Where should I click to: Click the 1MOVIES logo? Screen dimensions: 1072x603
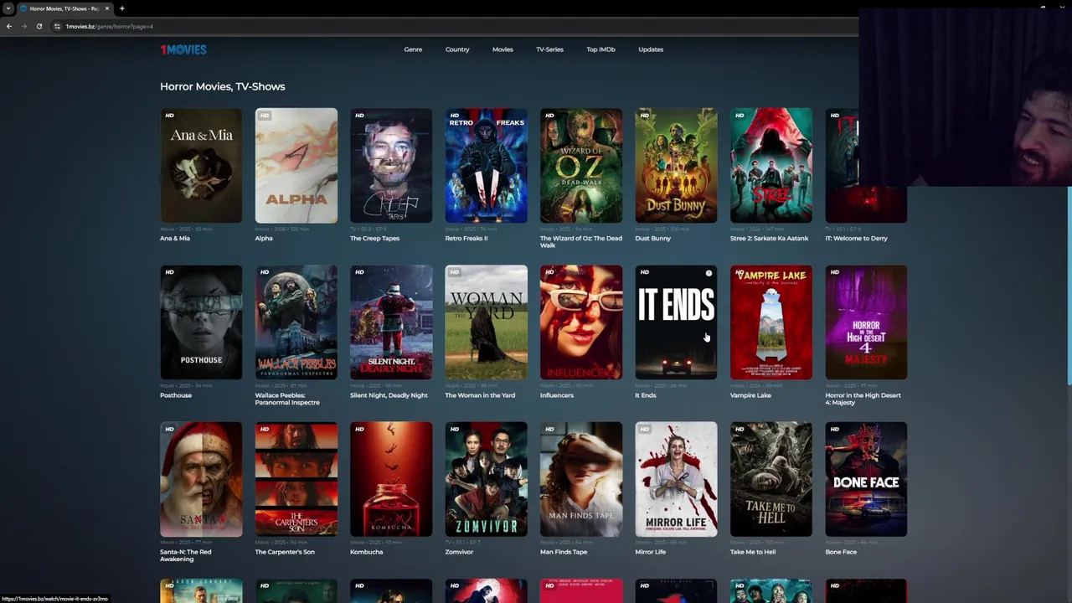click(x=183, y=49)
